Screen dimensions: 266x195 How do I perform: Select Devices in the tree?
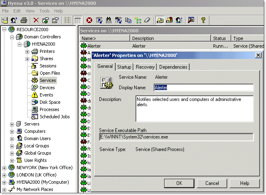[x=47, y=88]
